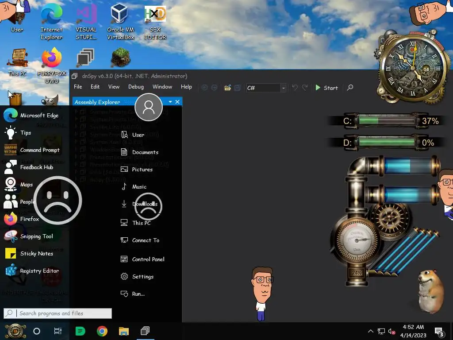Open the Edit menu in dnSpy
The width and height of the screenshot is (453, 340).
coord(95,87)
